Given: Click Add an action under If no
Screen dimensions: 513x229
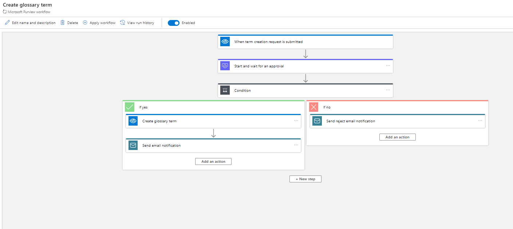Looking at the screenshot, I should pyautogui.click(x=398, y=137).
